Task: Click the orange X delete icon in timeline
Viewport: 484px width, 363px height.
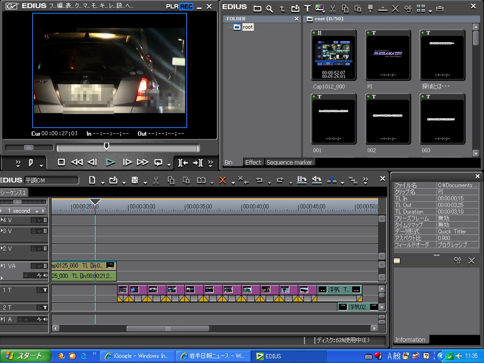Action: click(222, 180)
